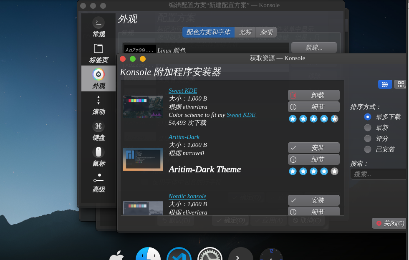Switch installer to details view mode
Image resolution: width=409 pixels, height=260 pixels.
click(x=385, y=84)
